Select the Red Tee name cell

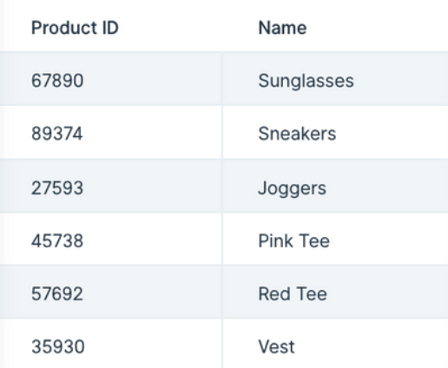335,292
